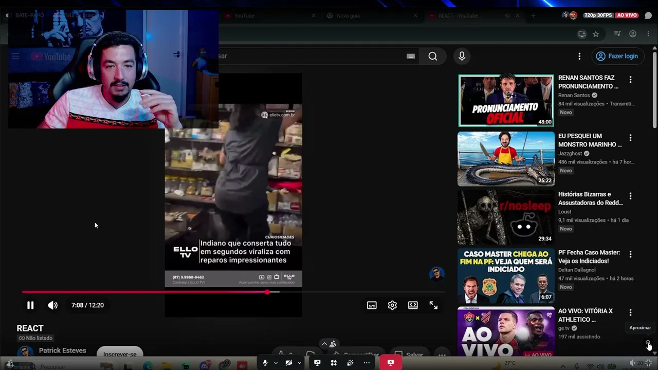The width and height of the screenshot is (658, 370).
Task: Open the player settings gear
Action: 392,305
